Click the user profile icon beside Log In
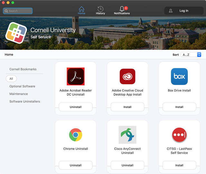The height and width of the screenshot is (174, 206). click(x=171, y=11)
